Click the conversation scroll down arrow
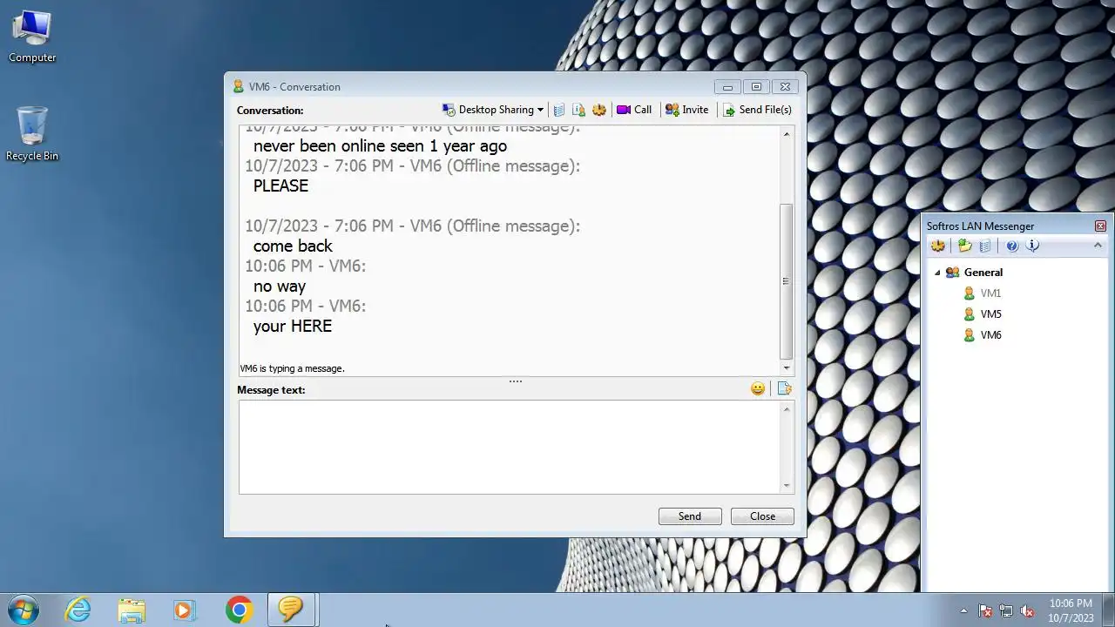 click(x=787, y=368)
